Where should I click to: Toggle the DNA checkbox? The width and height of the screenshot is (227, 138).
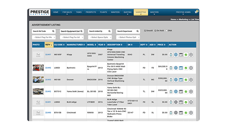[167, 31]
